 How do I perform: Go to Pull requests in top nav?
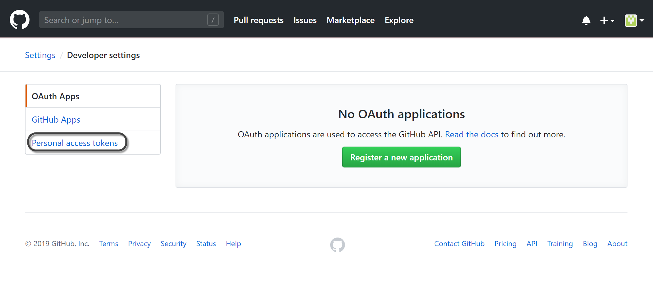tap(259, 20)
